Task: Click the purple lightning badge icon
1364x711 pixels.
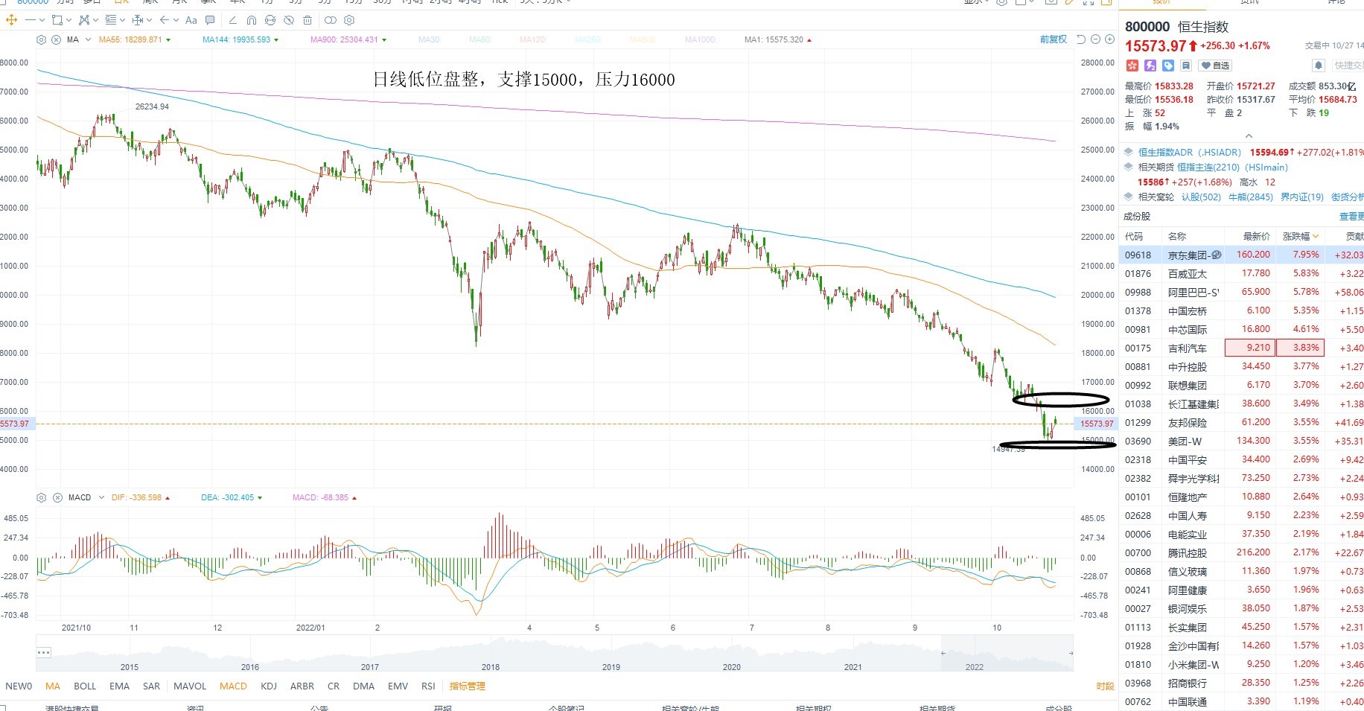Action: pyautogui.click(x=1150, y=66)
